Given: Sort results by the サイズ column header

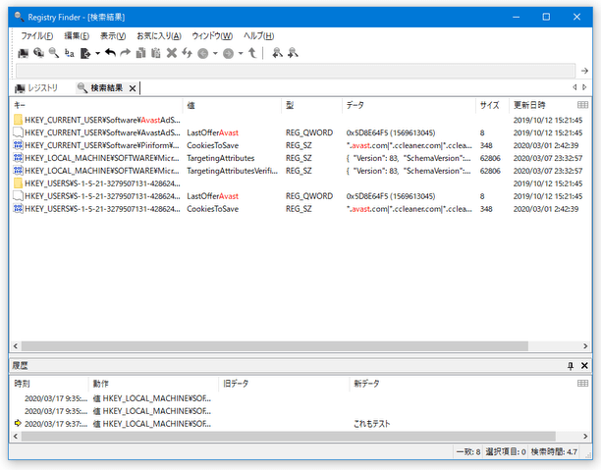Looking at the screenshot, I should (493, 105).
